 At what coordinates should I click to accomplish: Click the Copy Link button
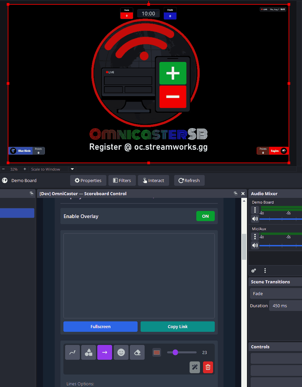click(x=178, y=326)
